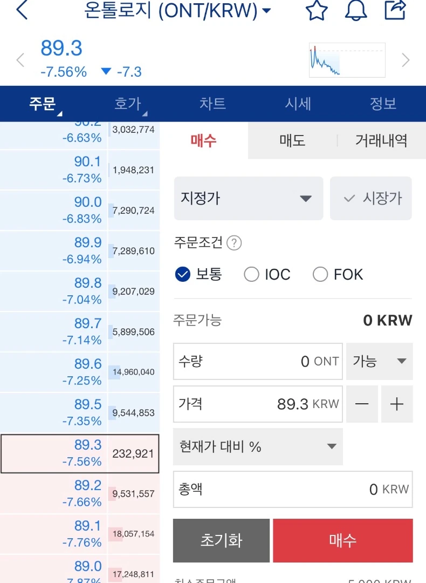Switch to the 차트 tab
Screen dimensions: 426x583
pos(213,104)
